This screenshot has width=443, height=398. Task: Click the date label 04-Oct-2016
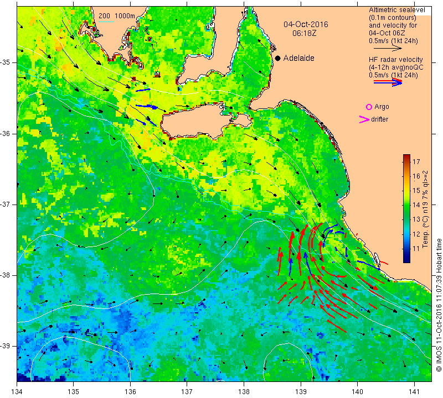(306, 24)
